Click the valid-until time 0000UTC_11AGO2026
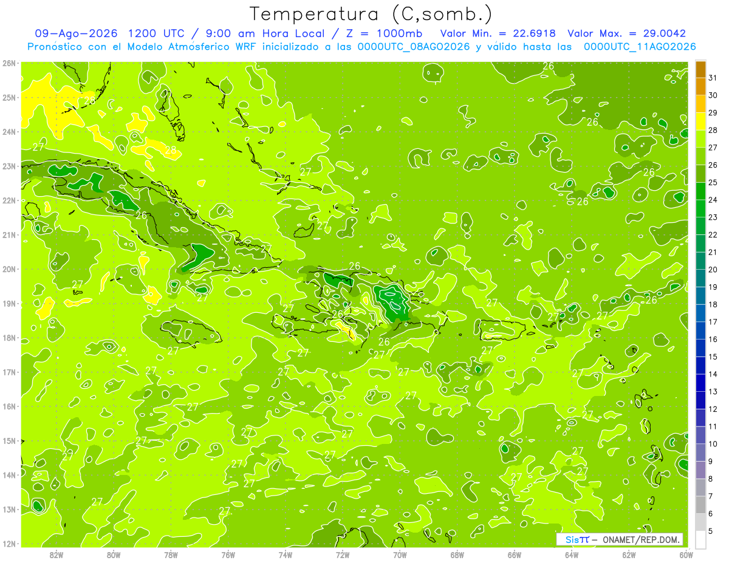The image size is (729, 563). click(x=640, y=47)
